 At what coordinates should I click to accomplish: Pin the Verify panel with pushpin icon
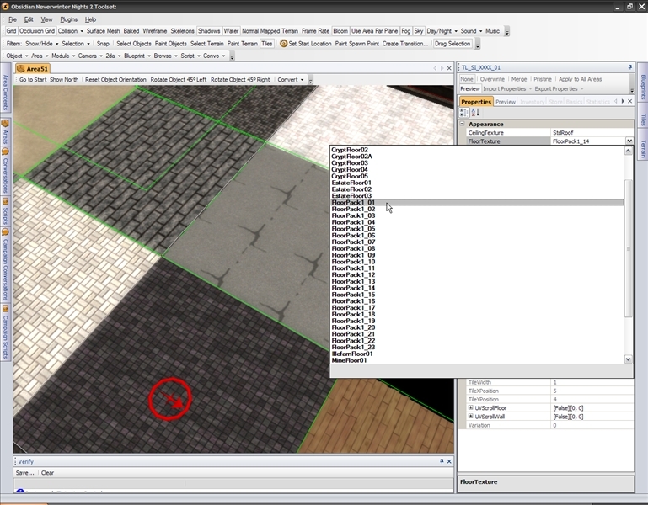coord(441,461)
